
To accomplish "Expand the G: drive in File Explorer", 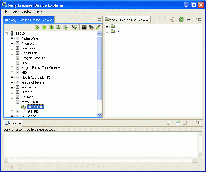I will point(107,31).
